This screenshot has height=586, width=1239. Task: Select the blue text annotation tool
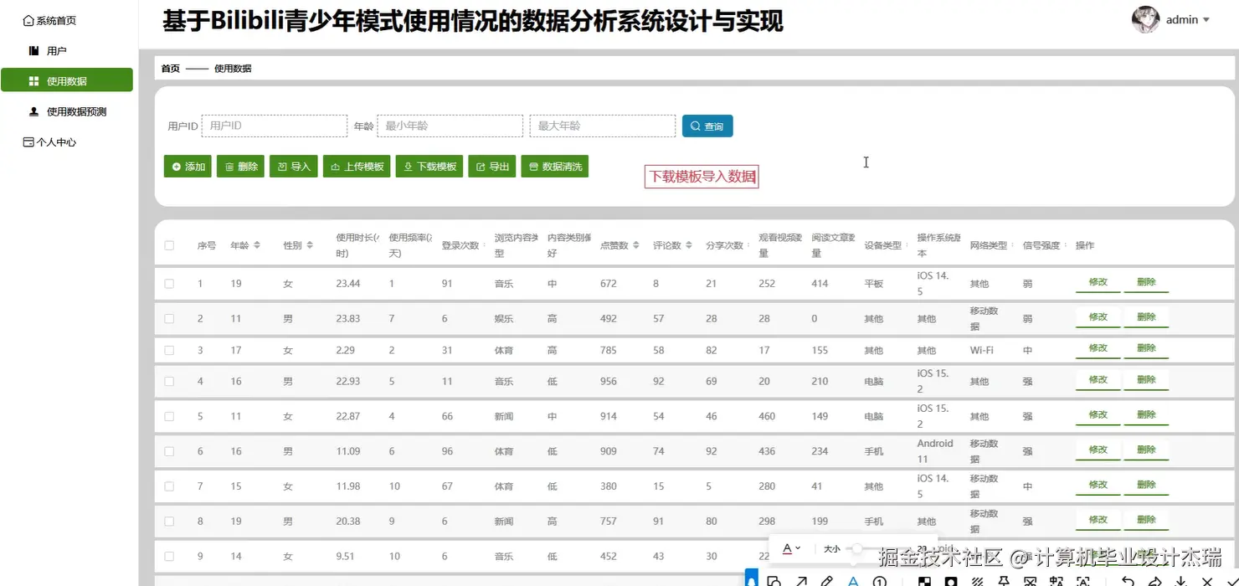pos(853,581)
